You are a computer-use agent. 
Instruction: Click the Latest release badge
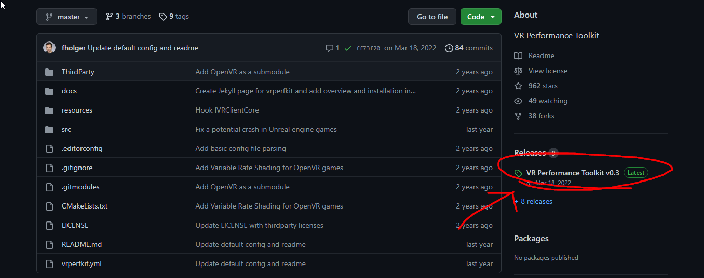click(x=636, y=173)
